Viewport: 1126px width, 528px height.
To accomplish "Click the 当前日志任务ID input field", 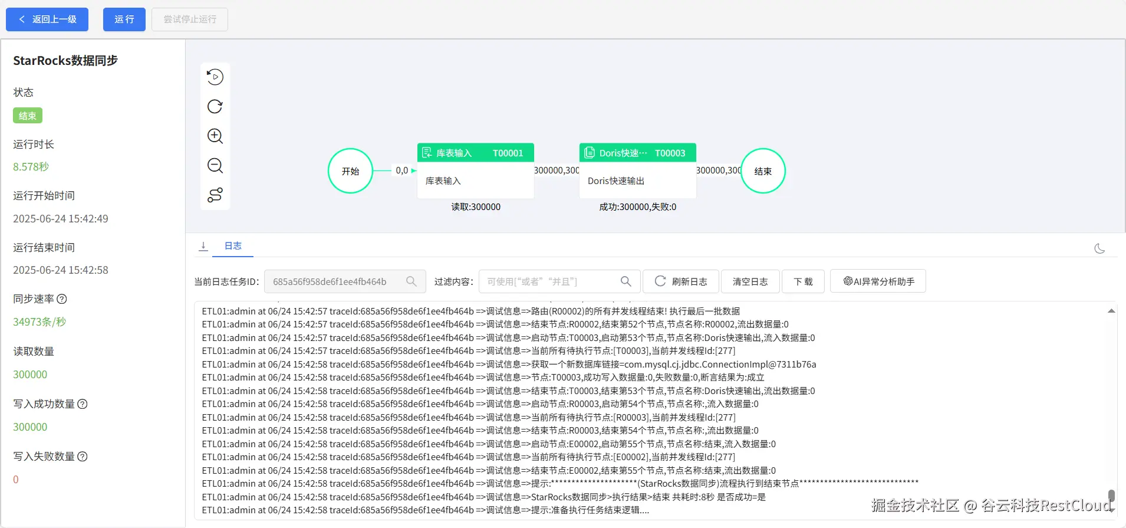I will pos(345,281).
